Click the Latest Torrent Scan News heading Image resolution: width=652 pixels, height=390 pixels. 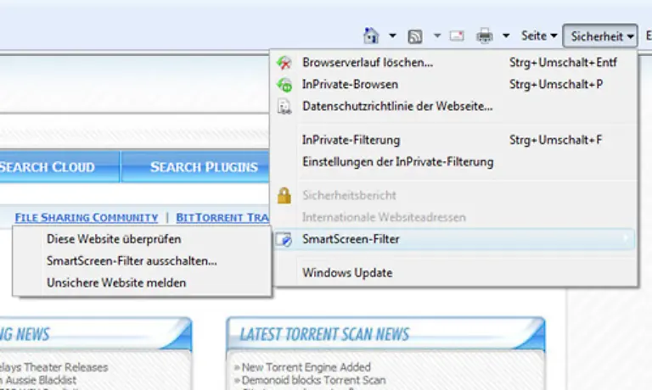[x=324, y=334]
